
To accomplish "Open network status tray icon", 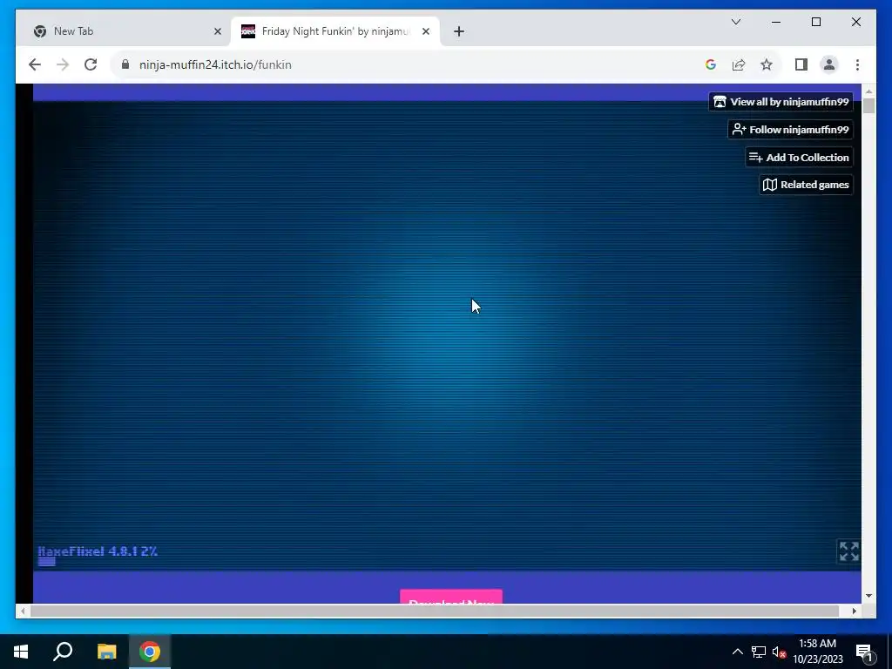I will (759, 652).
